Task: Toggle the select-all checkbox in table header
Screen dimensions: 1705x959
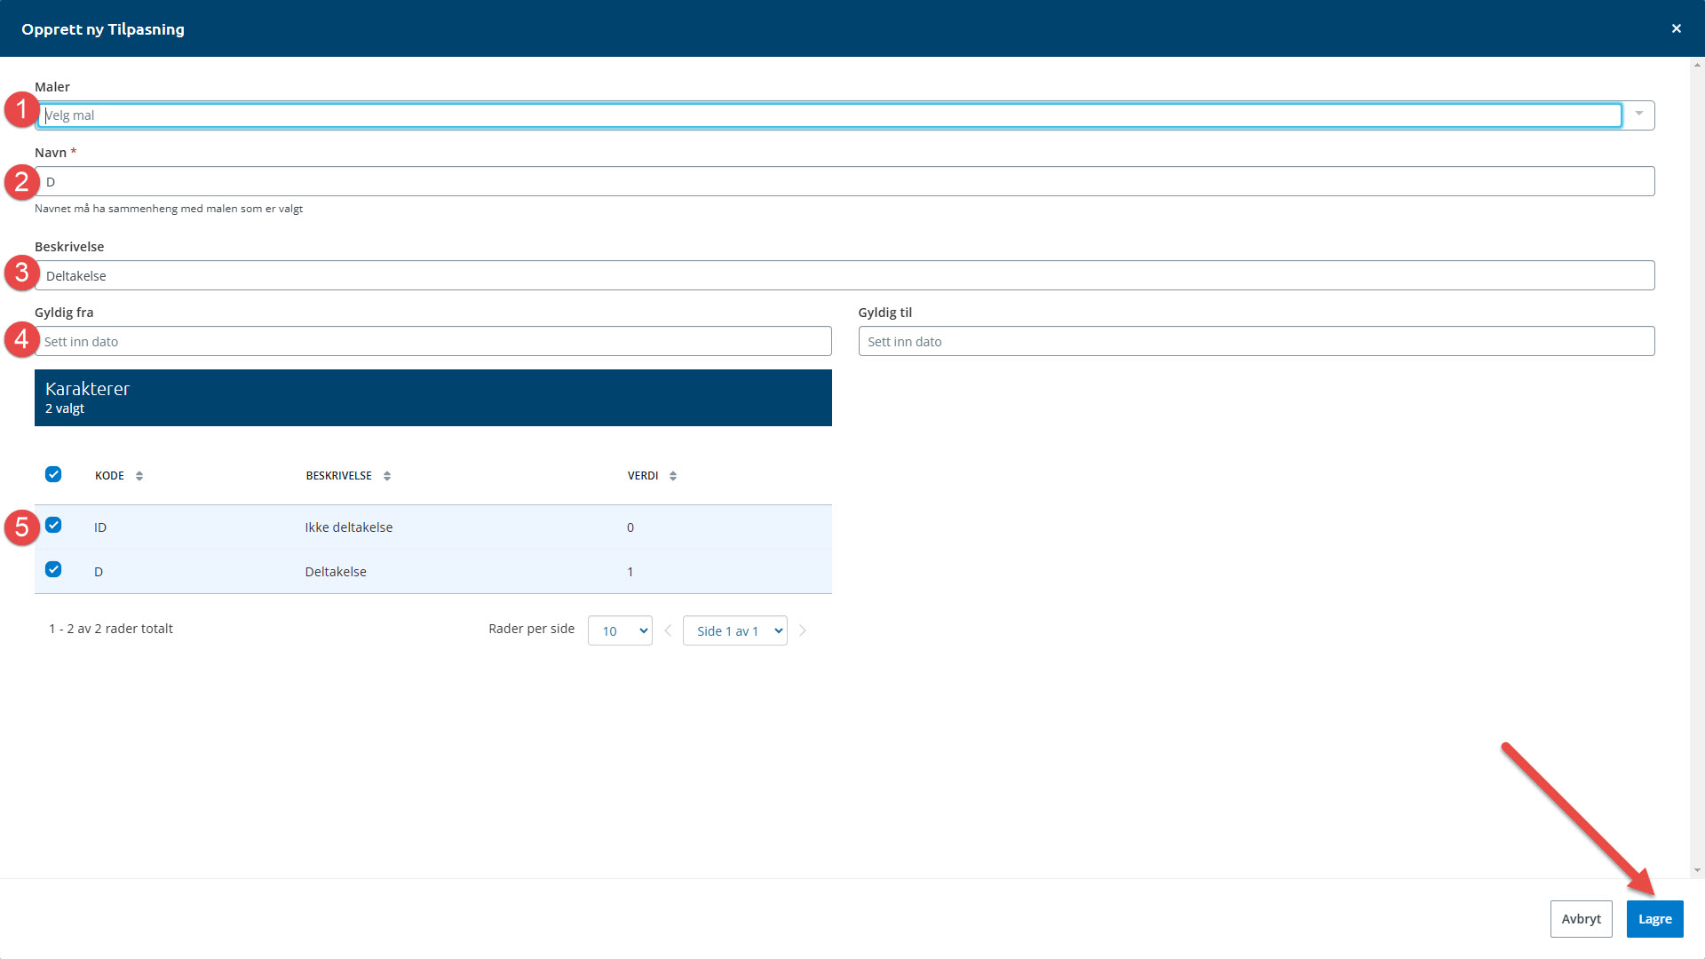Action: point(53,474)
